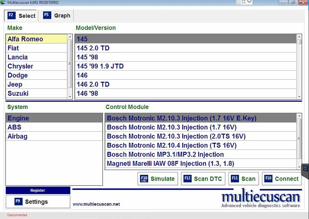The image size is (309, 219).
Task: Select Chrysler make
Action: (x=36, y=66)
